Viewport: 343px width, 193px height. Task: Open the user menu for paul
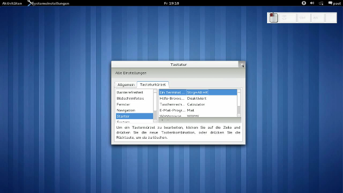click(x=335, y=3)
